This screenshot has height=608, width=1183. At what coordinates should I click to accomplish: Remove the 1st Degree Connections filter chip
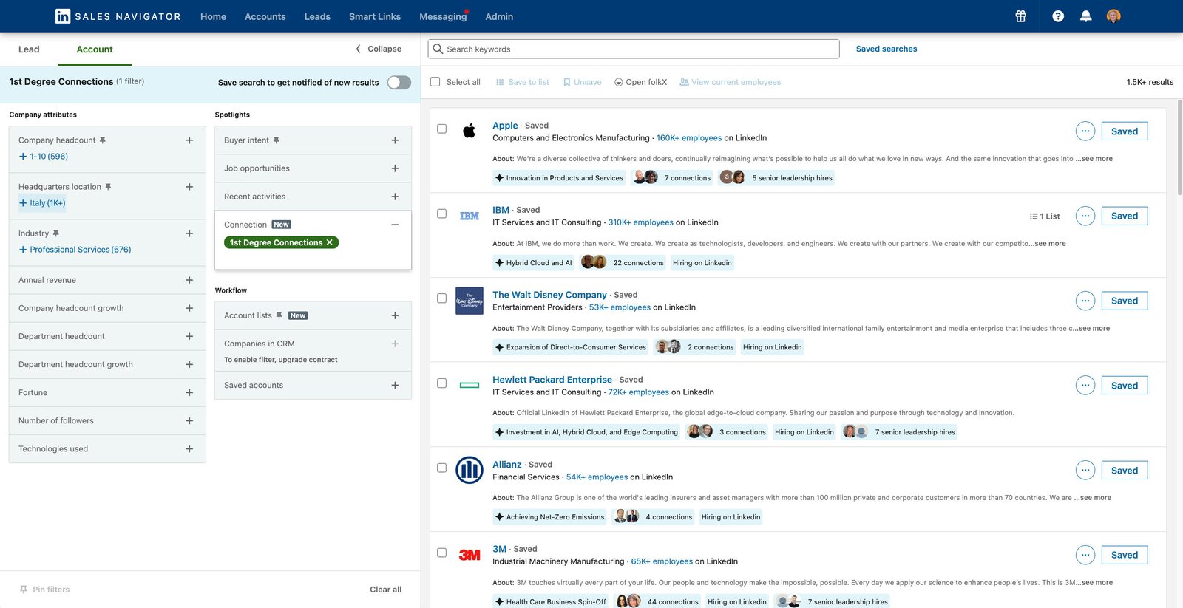[330, 242]
